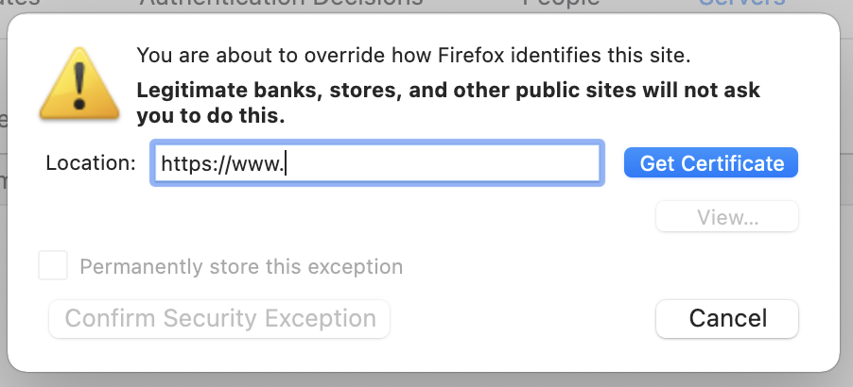
Task: Click the exclamation mark inside warning icon
Action: coord(79,86)
